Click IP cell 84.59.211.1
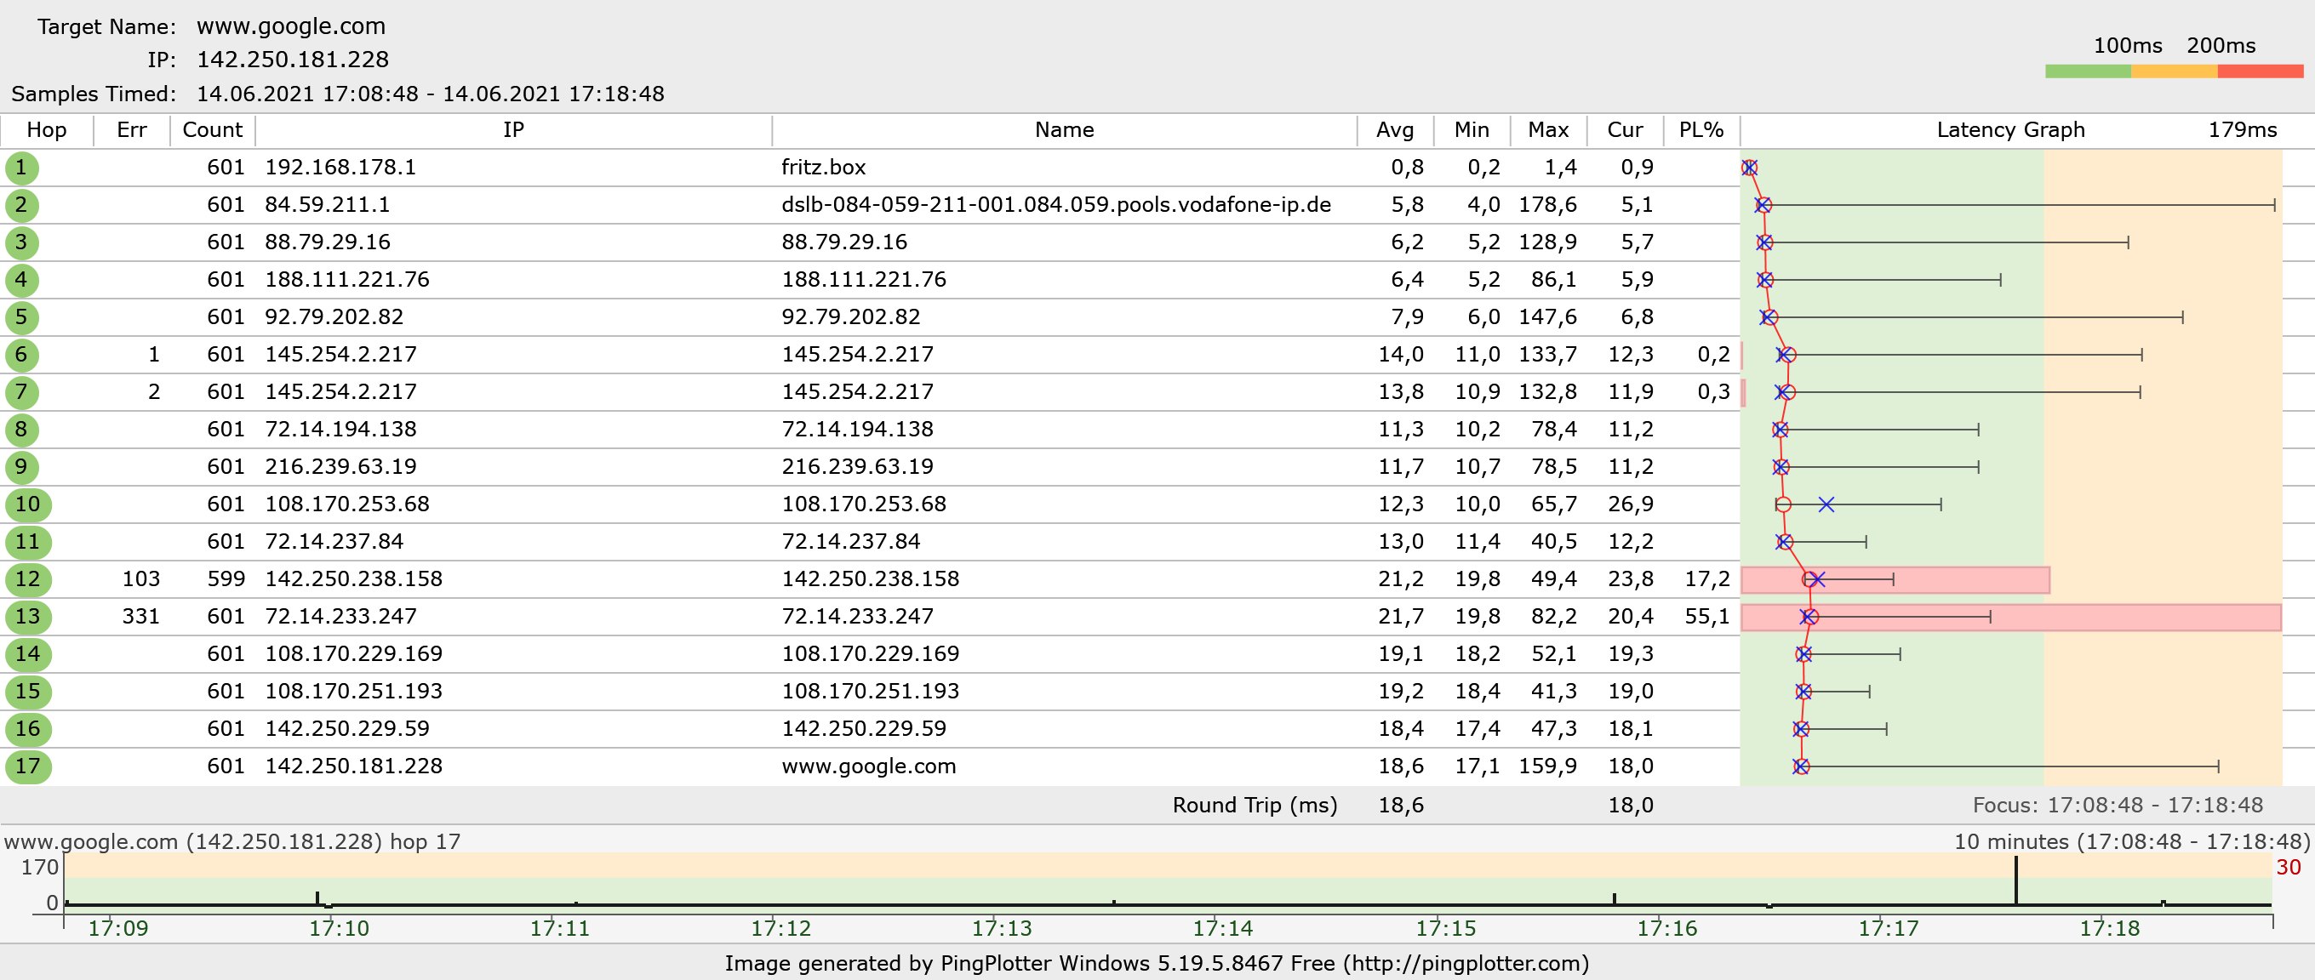Image resolution: width=2315 pixels, height=980 pixels. (x=327, y=205)
